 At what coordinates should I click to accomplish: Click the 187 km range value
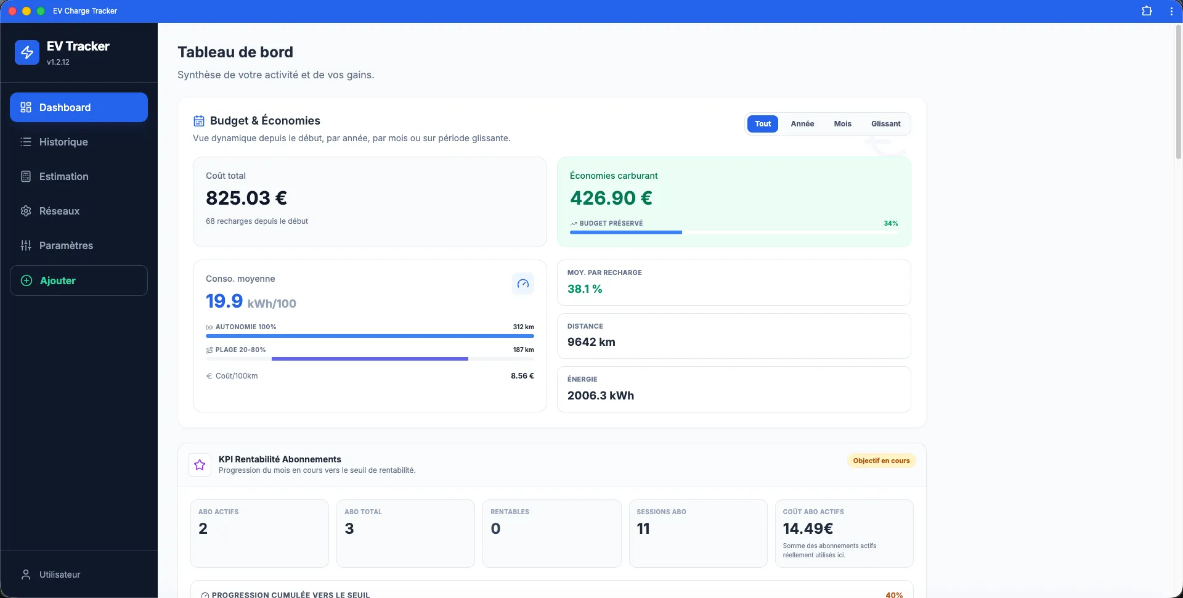point(524,350)
